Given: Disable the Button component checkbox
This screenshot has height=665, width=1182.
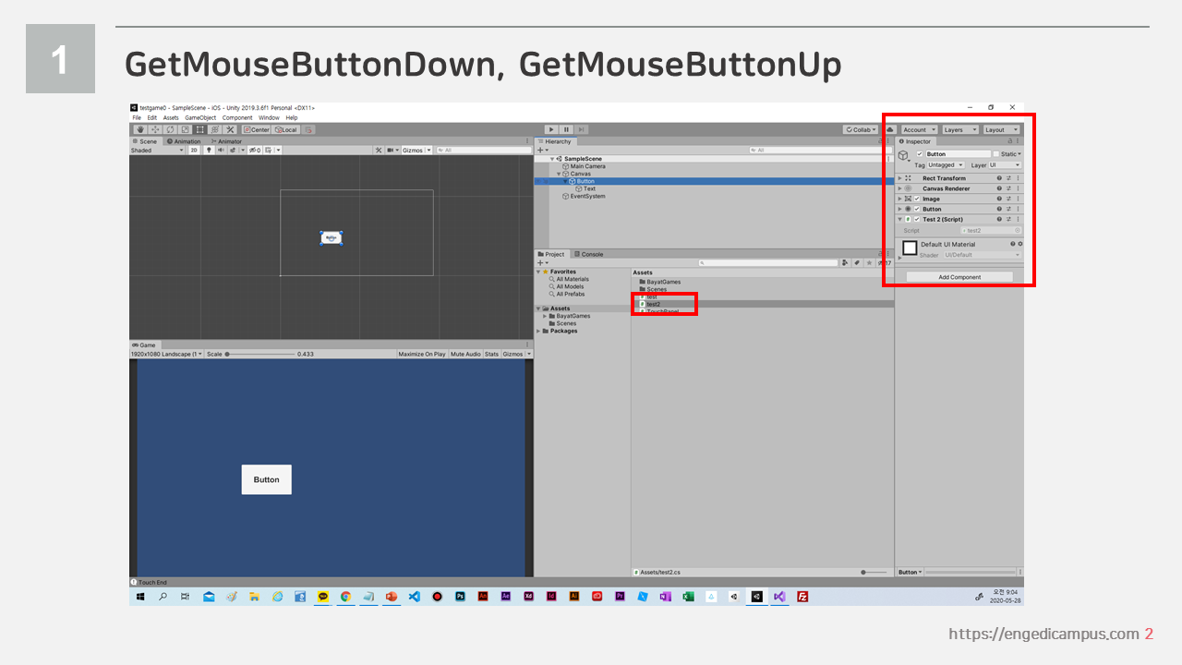Looking at the screenshot, I should pos(917,209).
